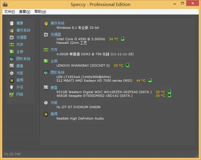This screenshot has width=201, height=160.
Task: Click green temperature indicator next to 29 °C
Action: click(x=169, y=95)
